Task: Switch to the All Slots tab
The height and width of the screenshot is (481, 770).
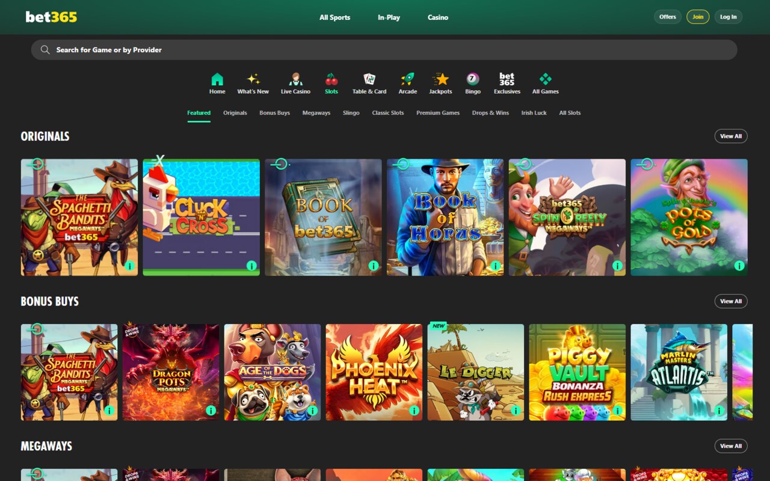Action: 570,113
